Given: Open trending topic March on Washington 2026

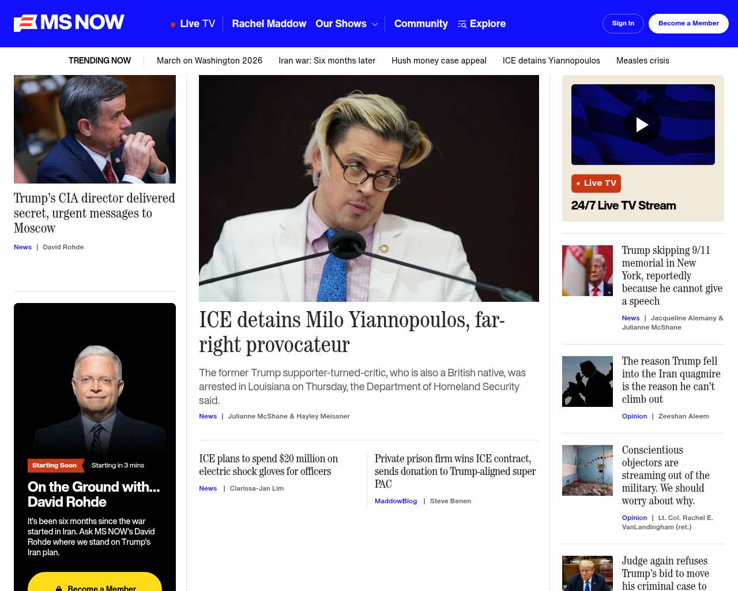Looking at the screenshot, I should click(209, 61).
